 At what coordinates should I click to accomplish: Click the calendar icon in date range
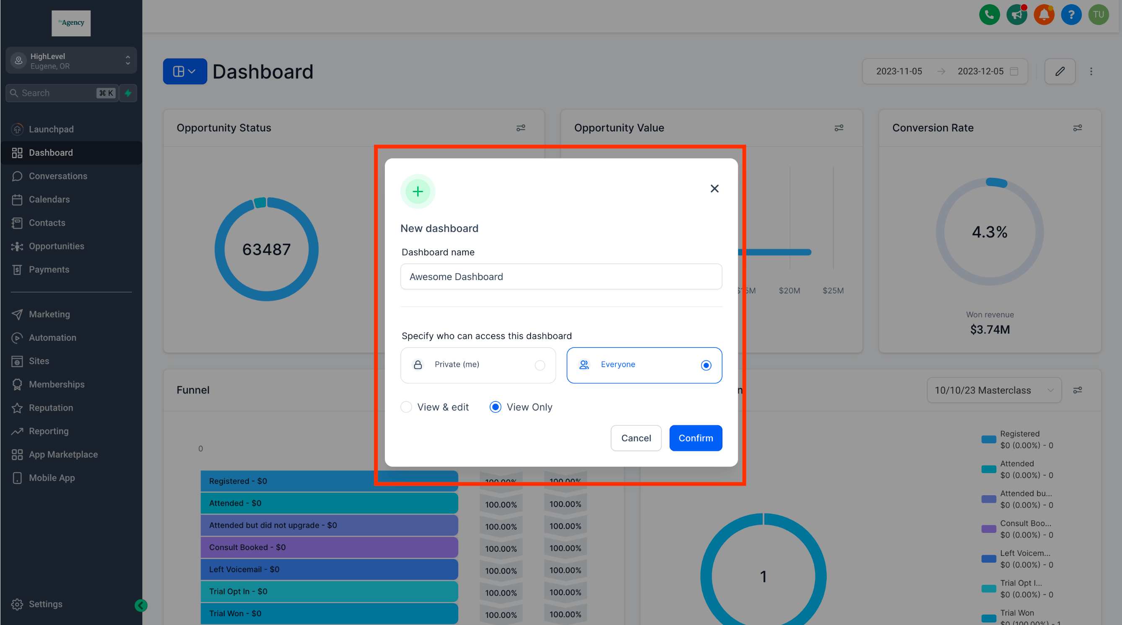pyautogui.click(x=1014, y=72)
